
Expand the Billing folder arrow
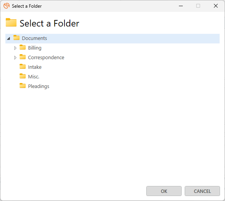click(x=15, y=48)
